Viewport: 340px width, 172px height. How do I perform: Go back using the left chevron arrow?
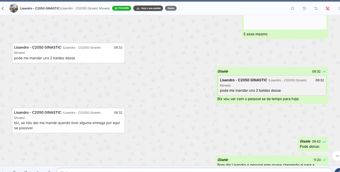[x=3, y=8]
